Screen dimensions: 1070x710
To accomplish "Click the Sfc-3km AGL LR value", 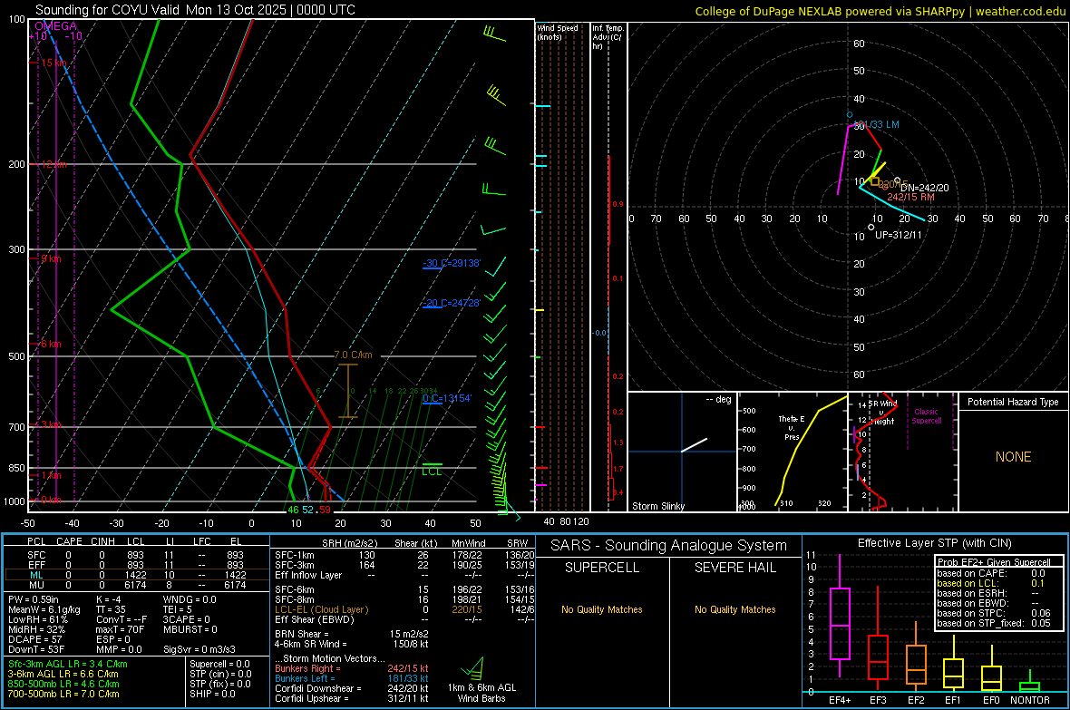I will 68,664.
